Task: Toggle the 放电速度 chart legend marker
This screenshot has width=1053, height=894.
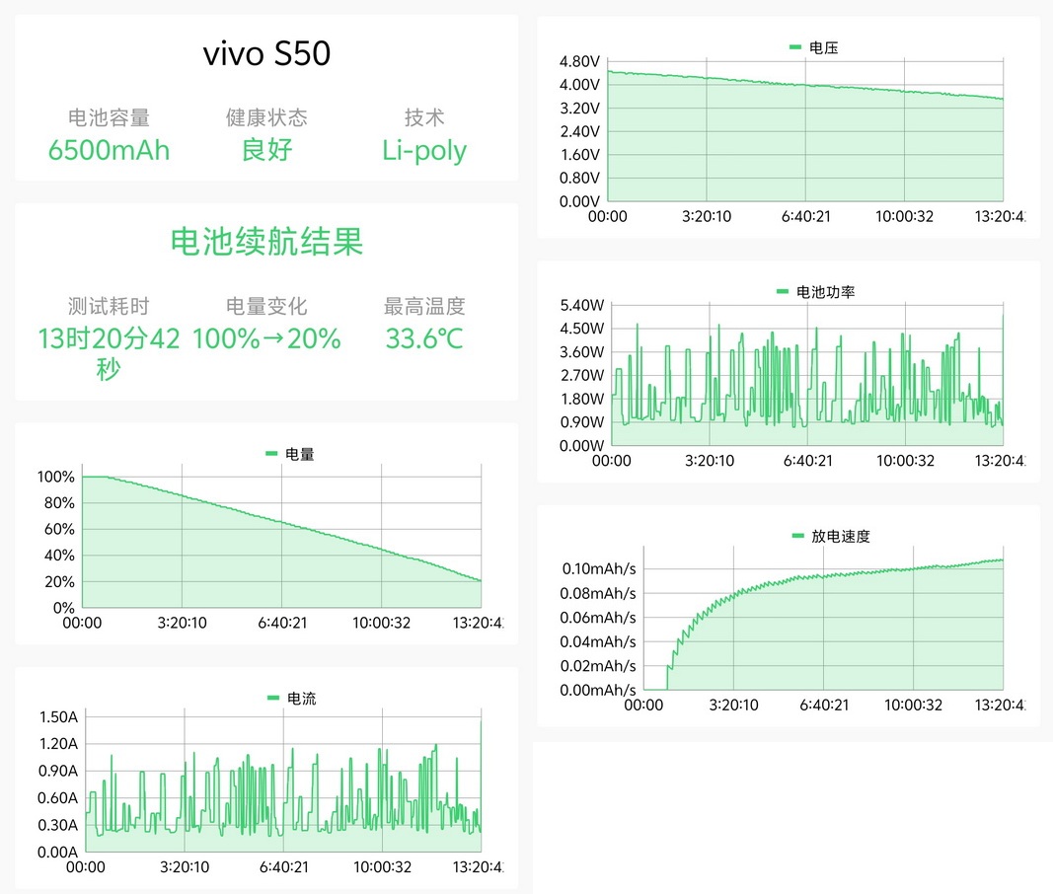Action: [x=797, y=536]
